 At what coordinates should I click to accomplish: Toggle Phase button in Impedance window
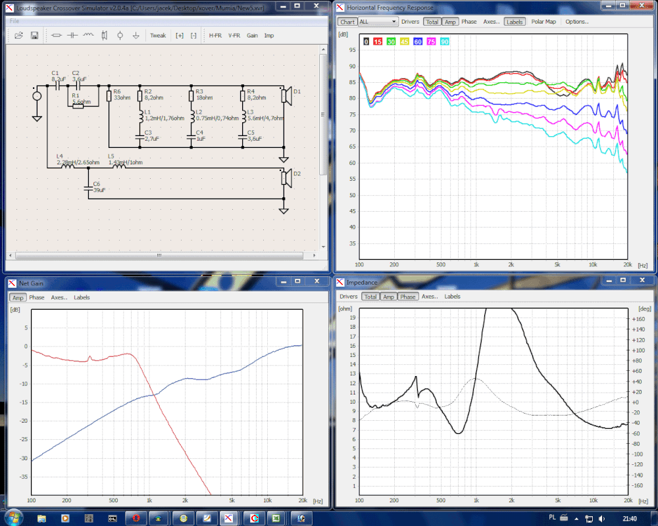coord(407,297)
